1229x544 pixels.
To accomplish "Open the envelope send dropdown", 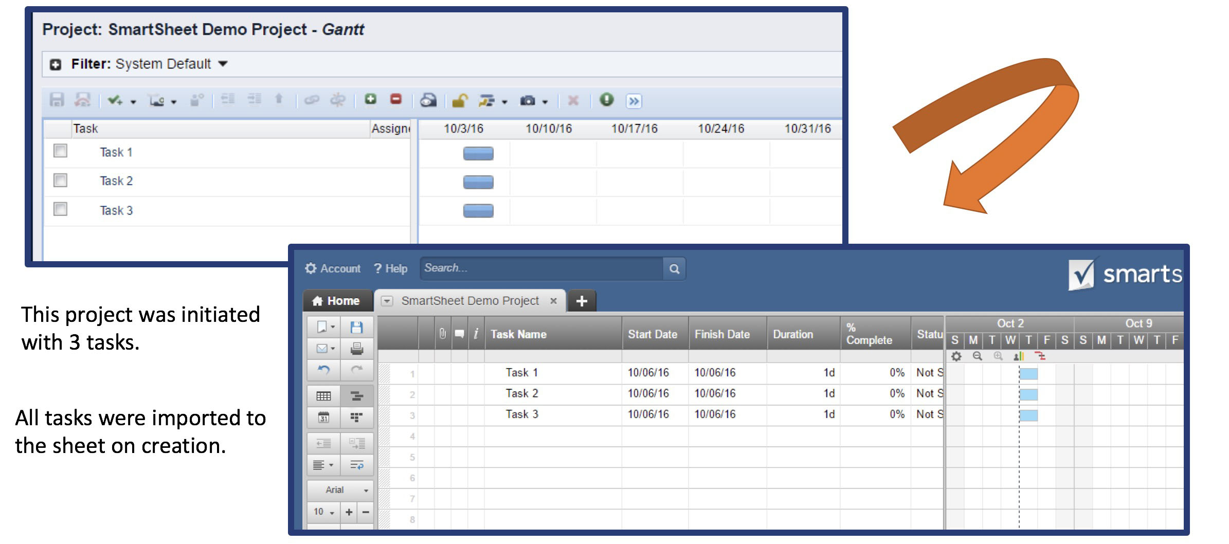I will (x=323, y=349).
